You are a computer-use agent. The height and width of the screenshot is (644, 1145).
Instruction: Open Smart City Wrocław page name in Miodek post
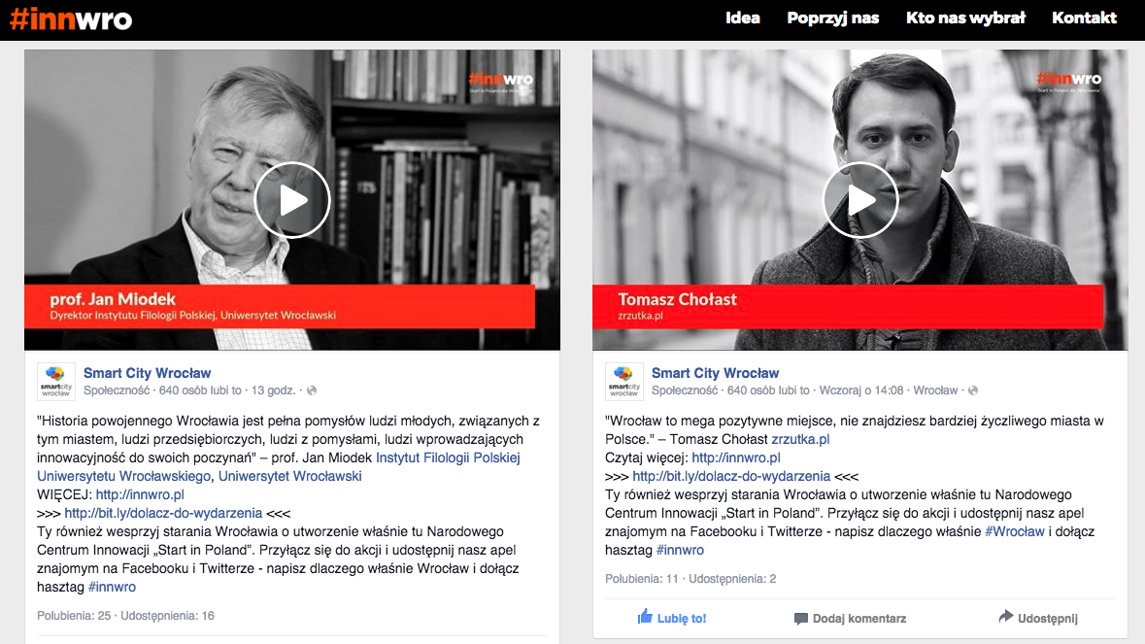pos(147,373)
